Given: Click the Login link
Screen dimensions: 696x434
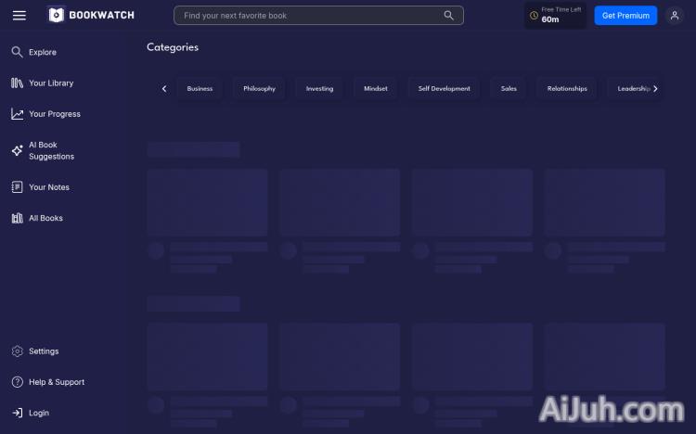Looking at the screenshot, I should [38, 413].
